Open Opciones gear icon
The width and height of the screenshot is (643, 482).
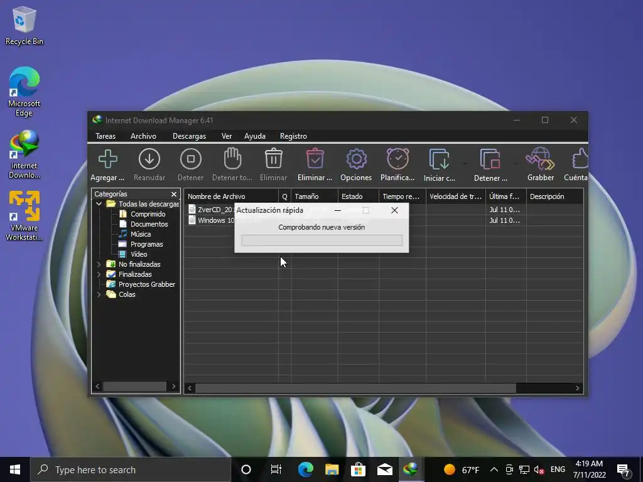[x=356, y=159]
